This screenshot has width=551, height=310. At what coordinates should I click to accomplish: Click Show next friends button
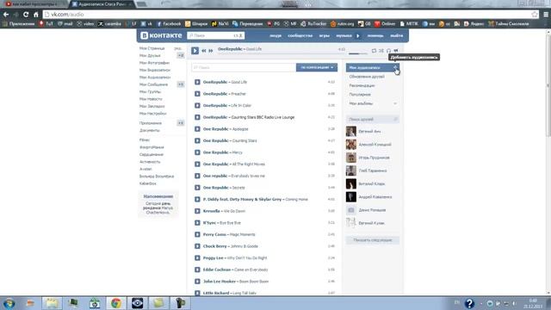[373, 240]
